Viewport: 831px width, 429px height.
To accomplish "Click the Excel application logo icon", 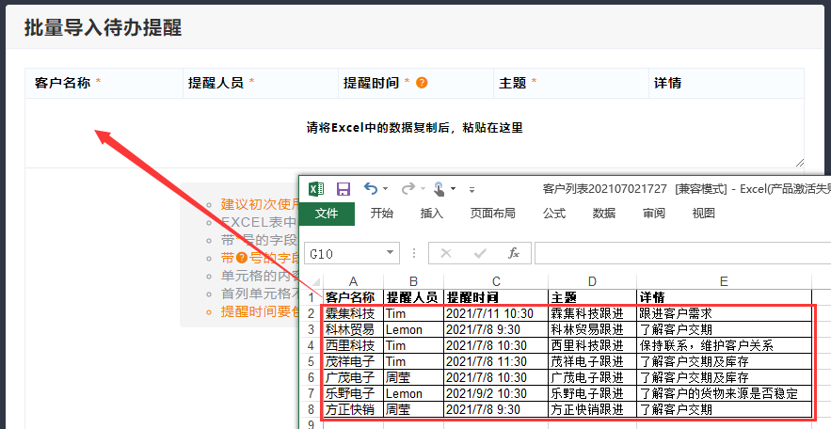I will [316, 189].
